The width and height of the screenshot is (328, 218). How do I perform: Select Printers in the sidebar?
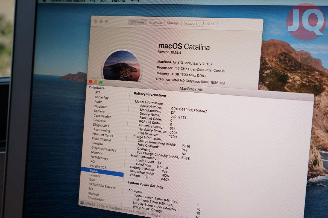coord(95,176)
